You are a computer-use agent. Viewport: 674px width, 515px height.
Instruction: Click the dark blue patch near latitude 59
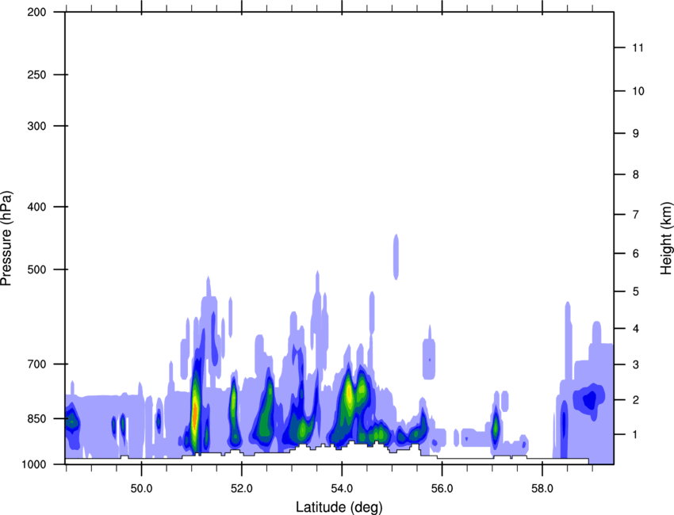pos(590,400)
